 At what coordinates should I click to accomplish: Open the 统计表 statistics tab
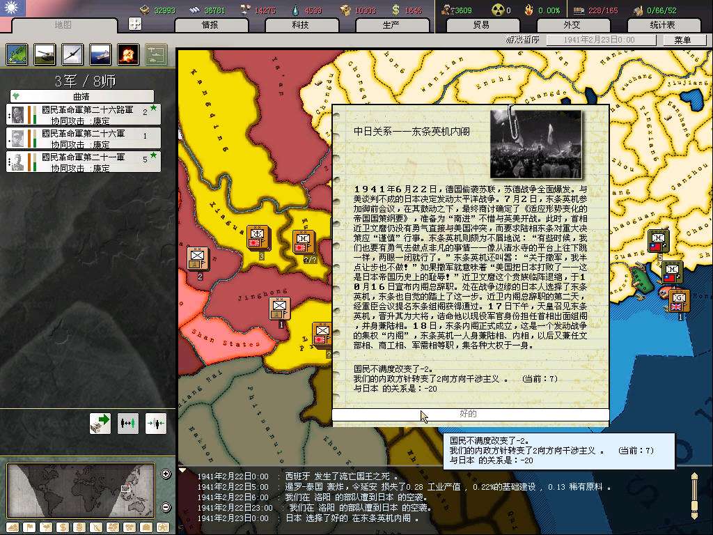663,25
